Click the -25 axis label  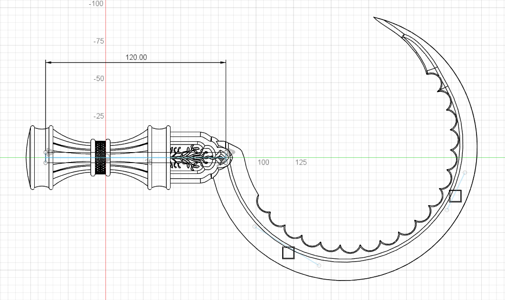tap(98, 116)
